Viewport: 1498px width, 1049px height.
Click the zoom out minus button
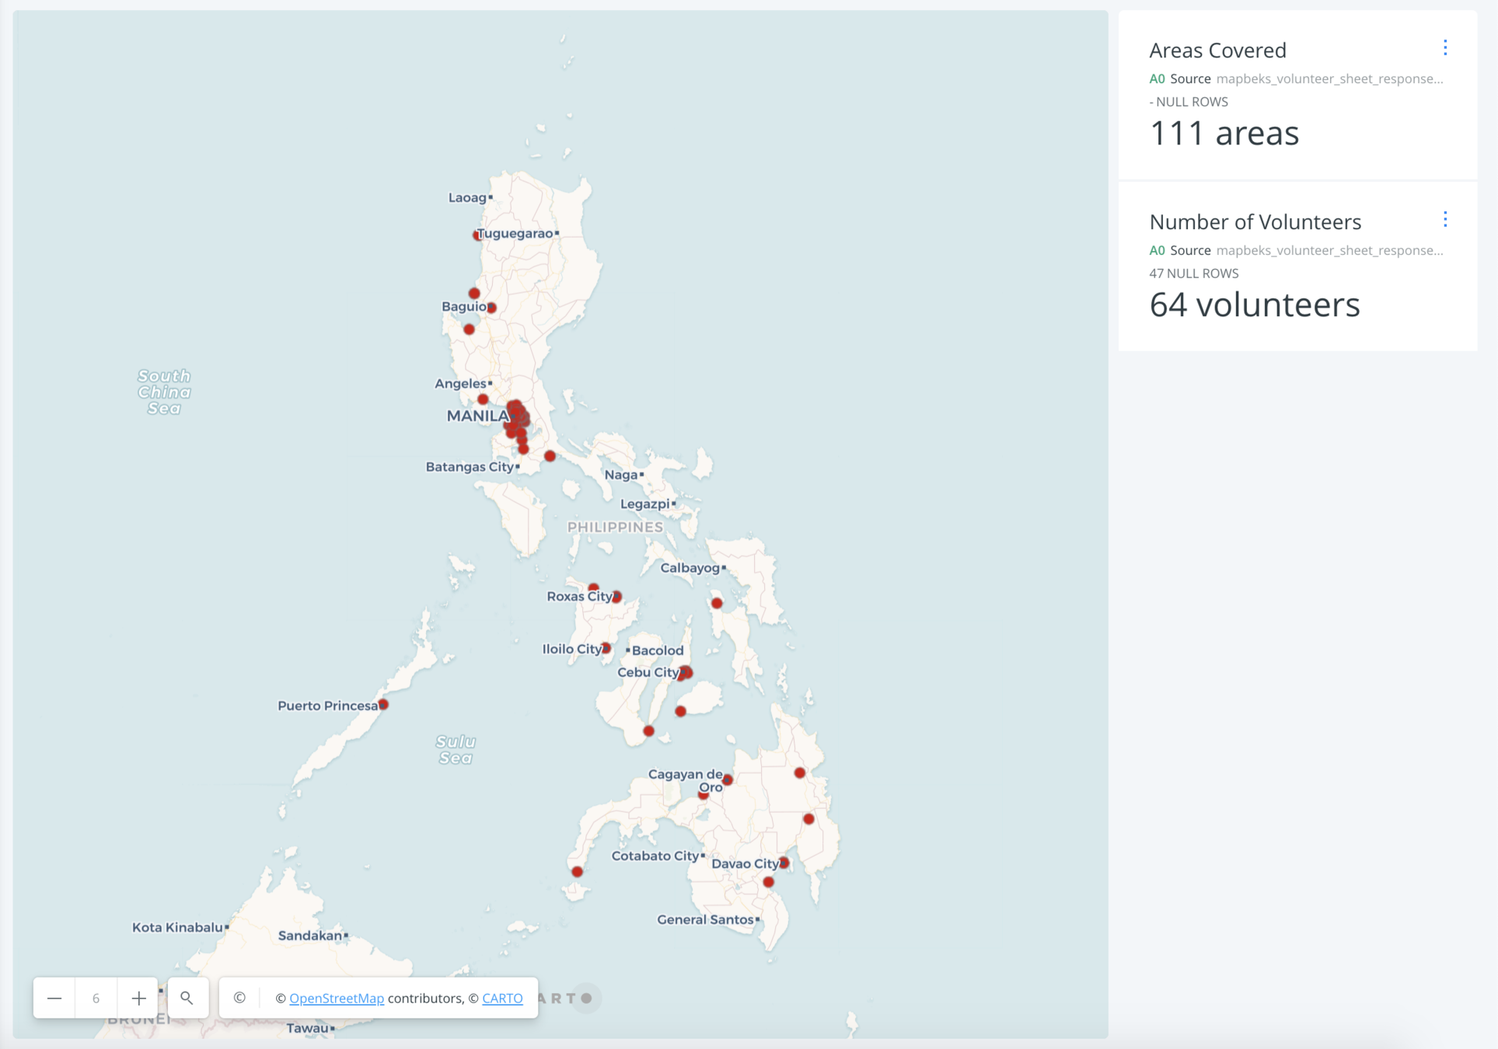click(x=54, y=998)
